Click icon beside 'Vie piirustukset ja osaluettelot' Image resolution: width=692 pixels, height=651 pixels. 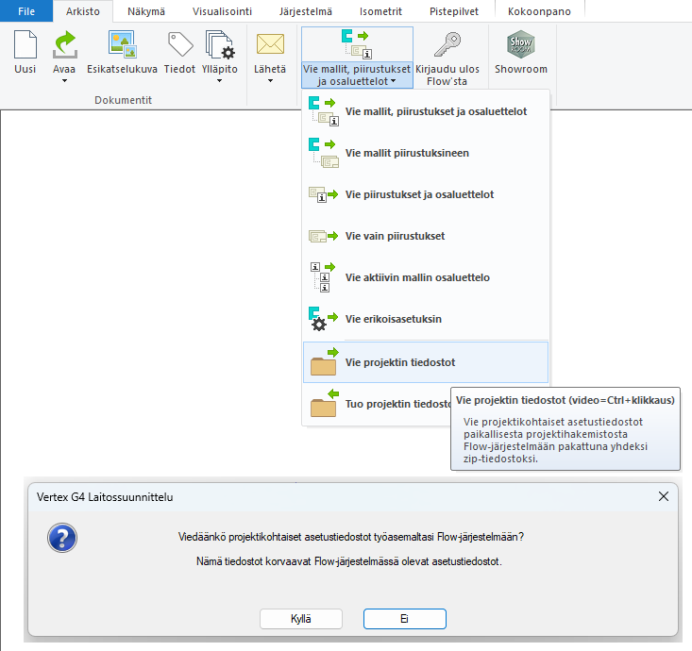324,194
